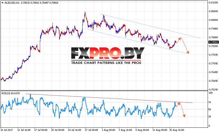
Task: Select price axis label 0.79480
Action: coord(213,29)
